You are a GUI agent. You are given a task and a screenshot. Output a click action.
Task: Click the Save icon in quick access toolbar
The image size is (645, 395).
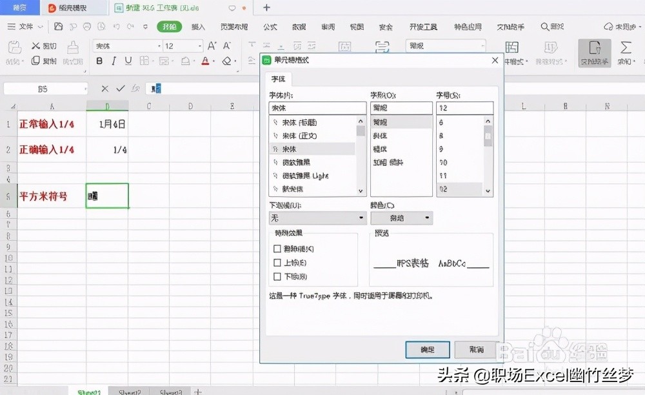[57, 27]
